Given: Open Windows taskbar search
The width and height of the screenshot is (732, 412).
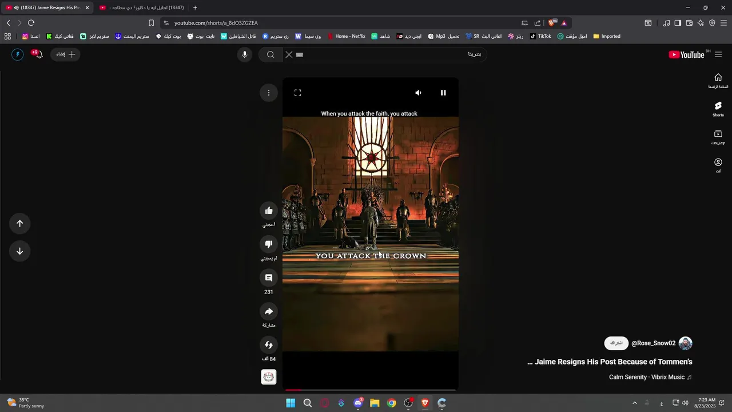Looking at the screenshot, I should [x=308, y=403].
